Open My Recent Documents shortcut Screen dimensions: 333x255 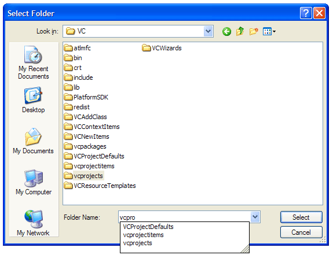click(34, 62)
